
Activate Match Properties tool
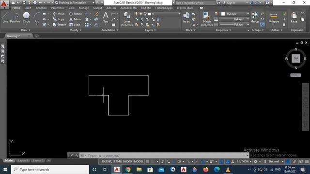tap(207, 19)
